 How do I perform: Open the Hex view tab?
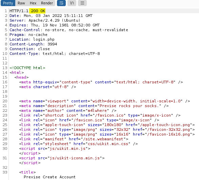(33, 3)
